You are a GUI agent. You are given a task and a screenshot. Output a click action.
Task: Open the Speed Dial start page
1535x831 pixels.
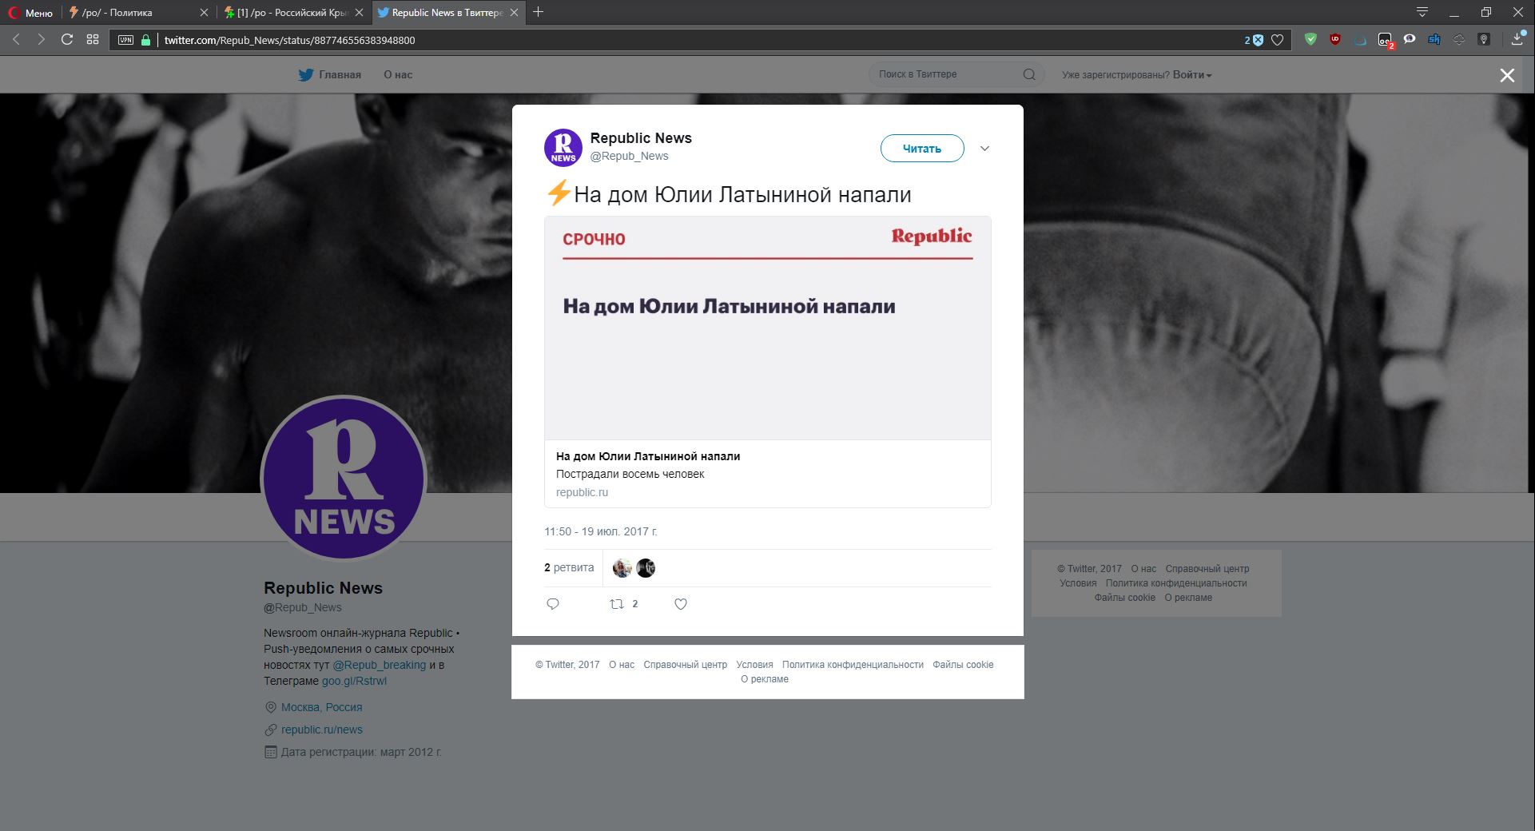tap(93, 39)
